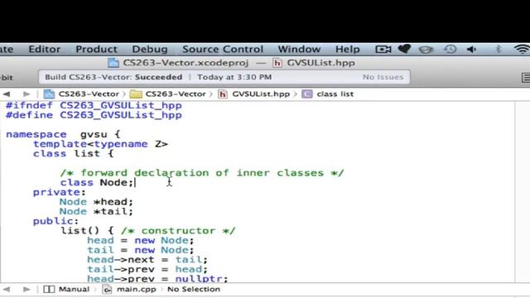Open the GVSUList.hpp breadcrumb
This screenshot has width=530, height=298.
[254, 94]
